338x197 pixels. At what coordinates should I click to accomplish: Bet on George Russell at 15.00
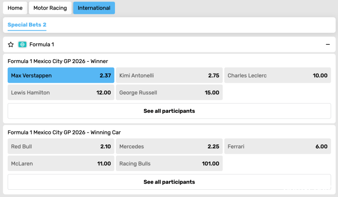click(x=169, y=92)
